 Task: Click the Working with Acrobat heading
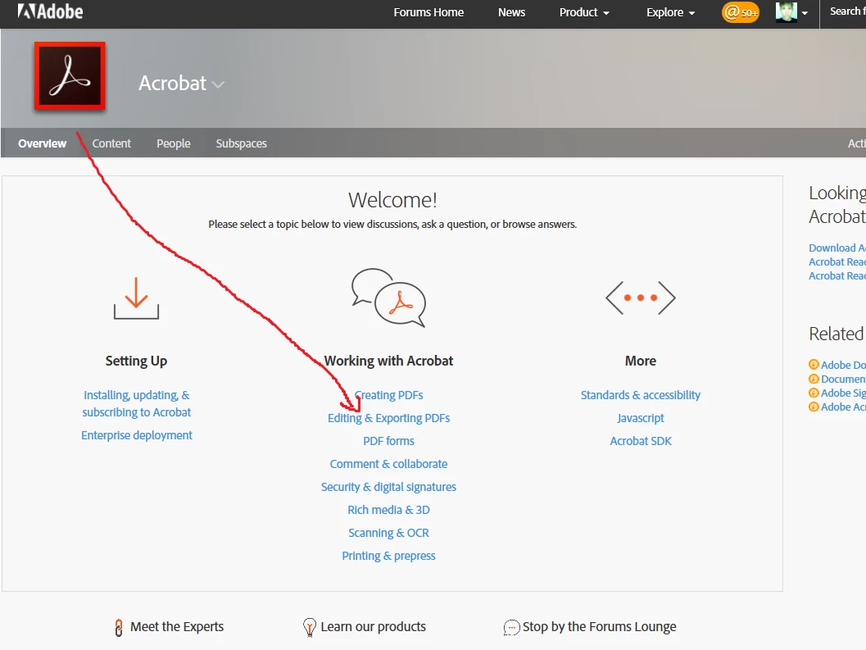[x=389, y=361]
